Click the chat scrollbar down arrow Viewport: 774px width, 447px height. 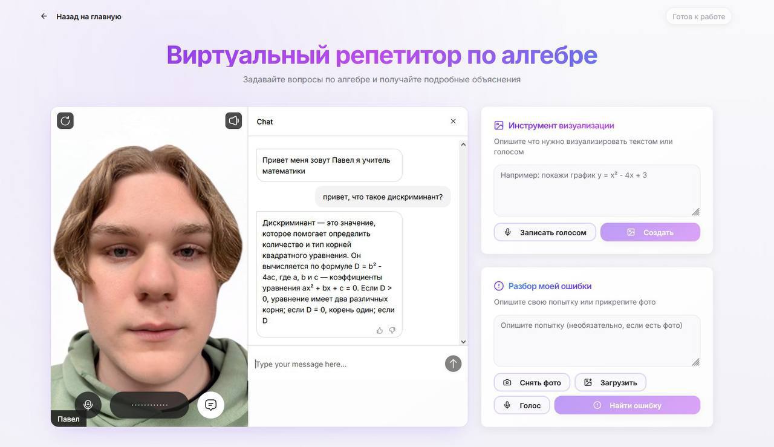click(463, 342)
